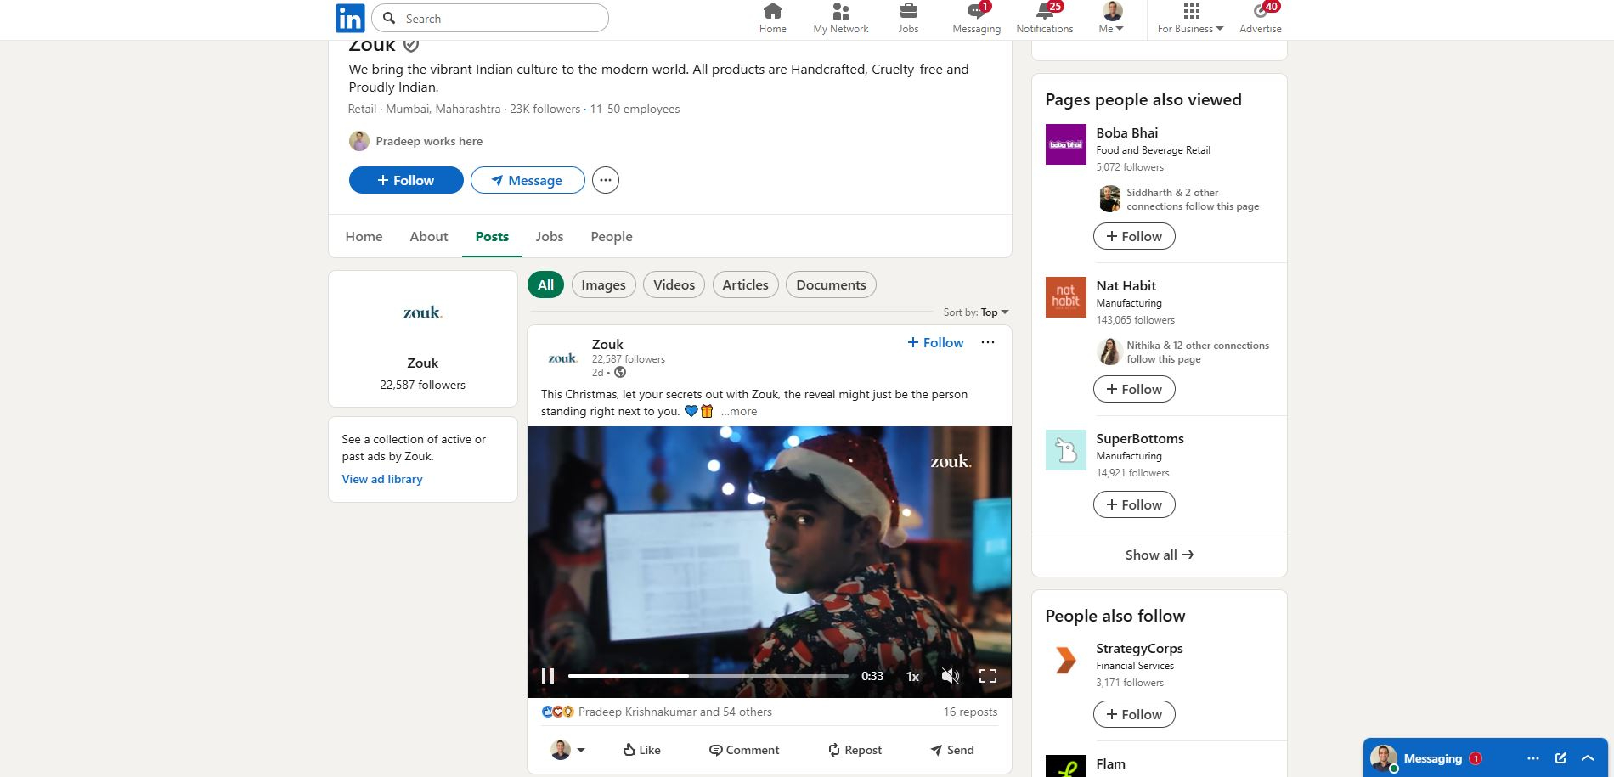Switch to the Home tab of Zouk
The width and height of the screenshot is (1614, 777).
[x=364, y=236]
